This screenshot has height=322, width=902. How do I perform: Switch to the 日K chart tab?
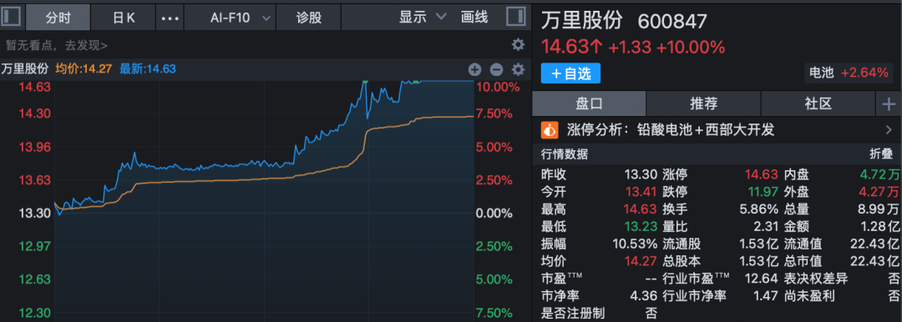click(123, 18)
